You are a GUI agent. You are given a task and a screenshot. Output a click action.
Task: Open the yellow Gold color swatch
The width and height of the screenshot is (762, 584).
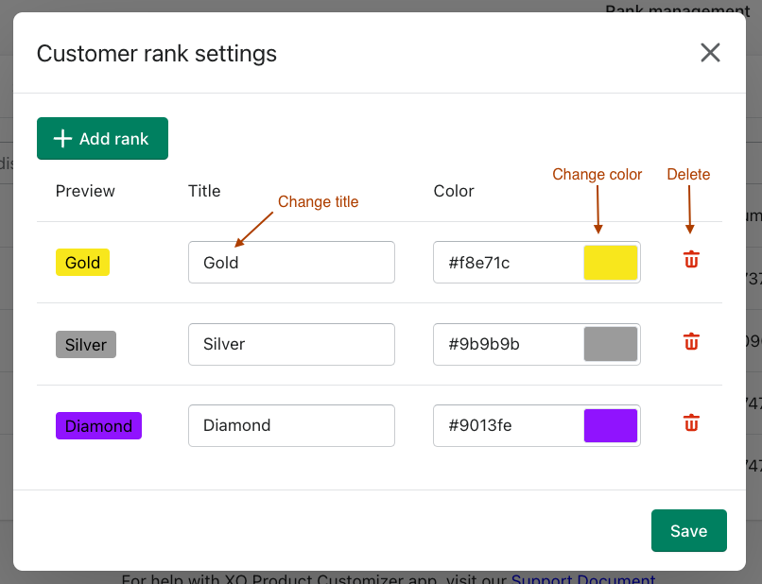coord(610,263)
